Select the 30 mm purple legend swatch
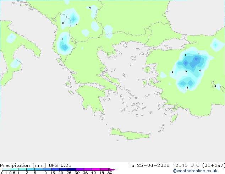The image size is (225, 174). point(80,169)
